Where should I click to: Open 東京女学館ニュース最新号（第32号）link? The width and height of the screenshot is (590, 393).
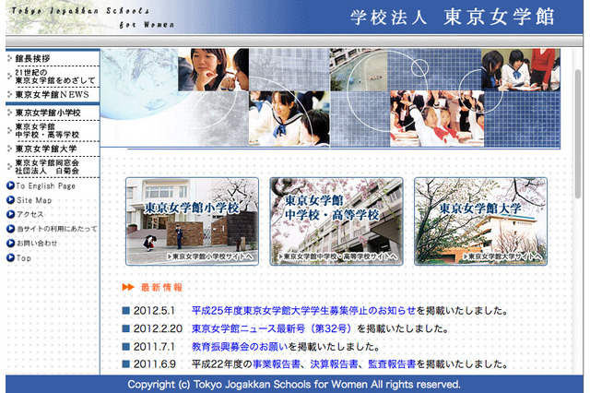pyautogui.click(x=272, y=328)
